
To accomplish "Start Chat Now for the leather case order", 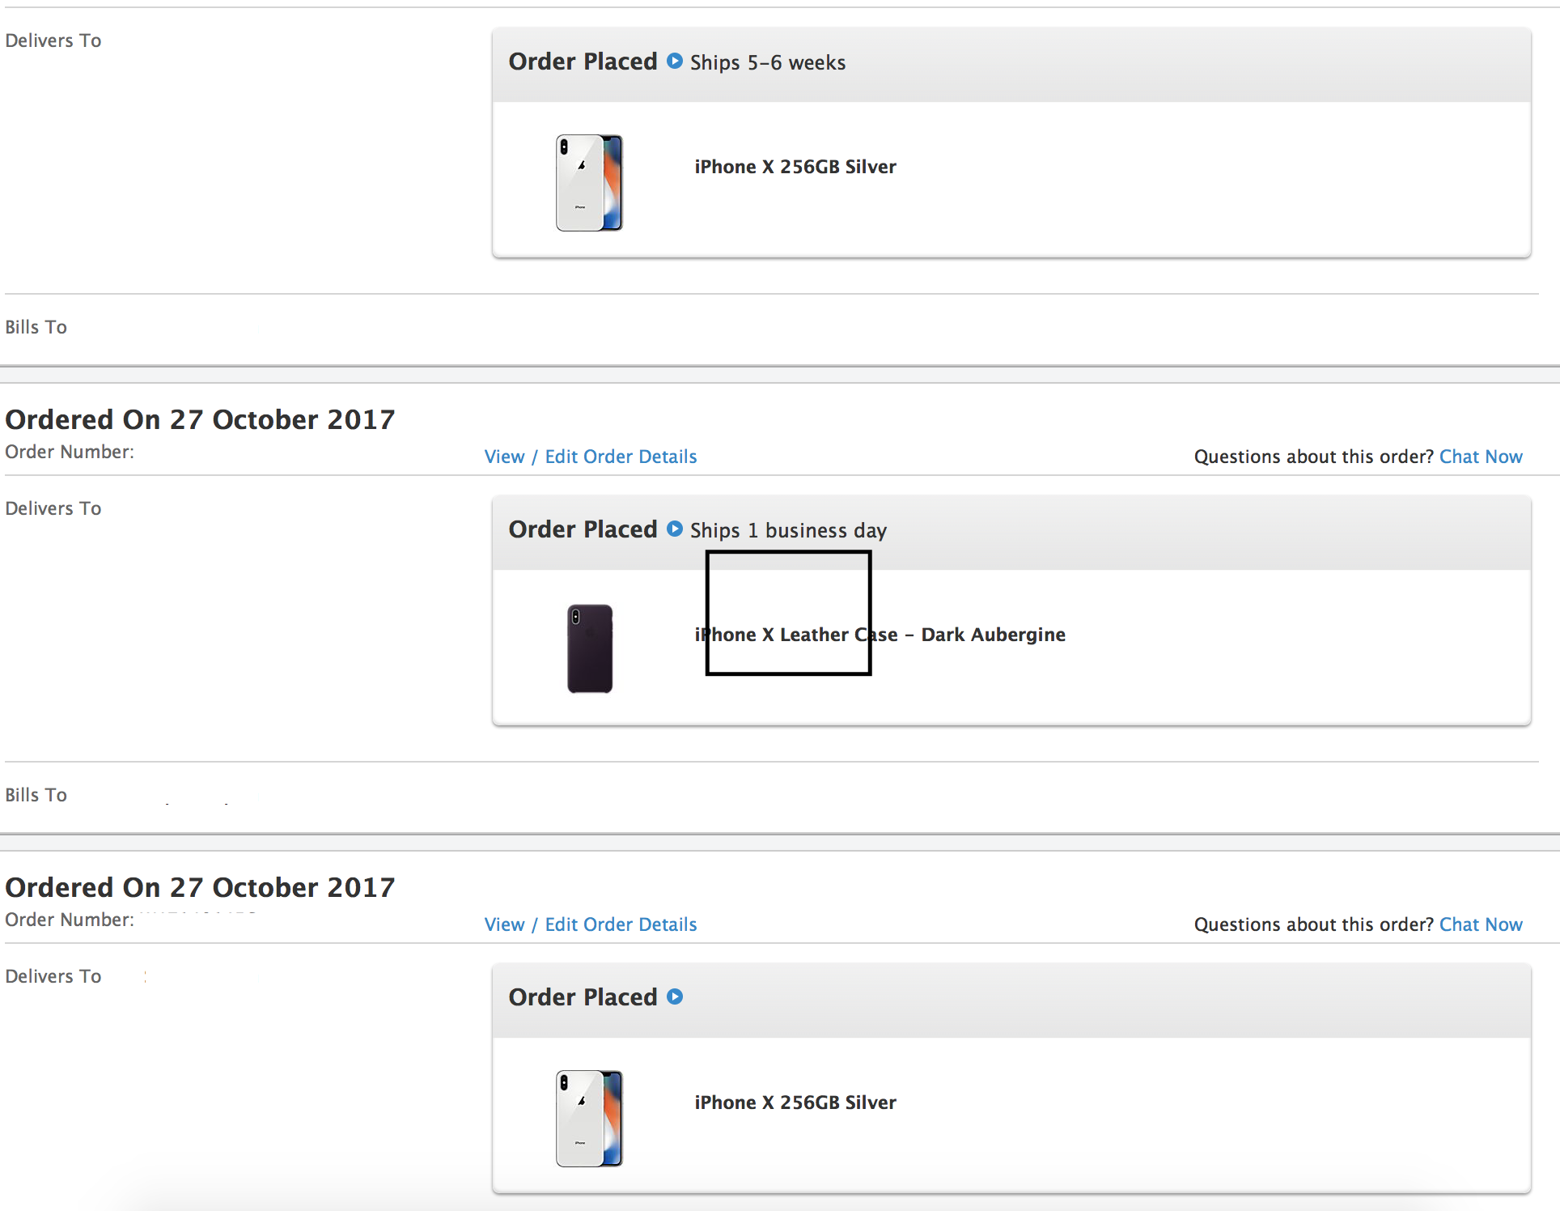I will pyautogui.click(x=1481, y=457).
